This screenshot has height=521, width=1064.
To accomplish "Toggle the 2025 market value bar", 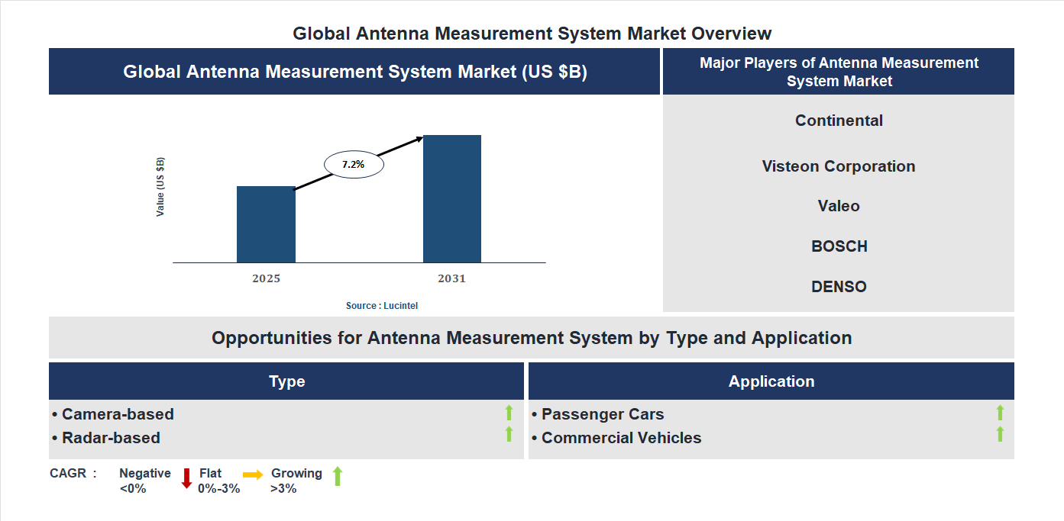I will click(x=266, y=225).
